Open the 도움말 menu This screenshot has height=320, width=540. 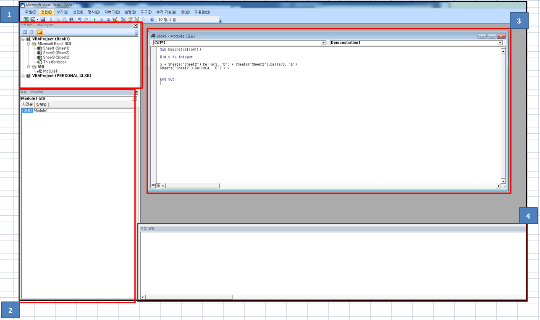[x=202, y=12]
